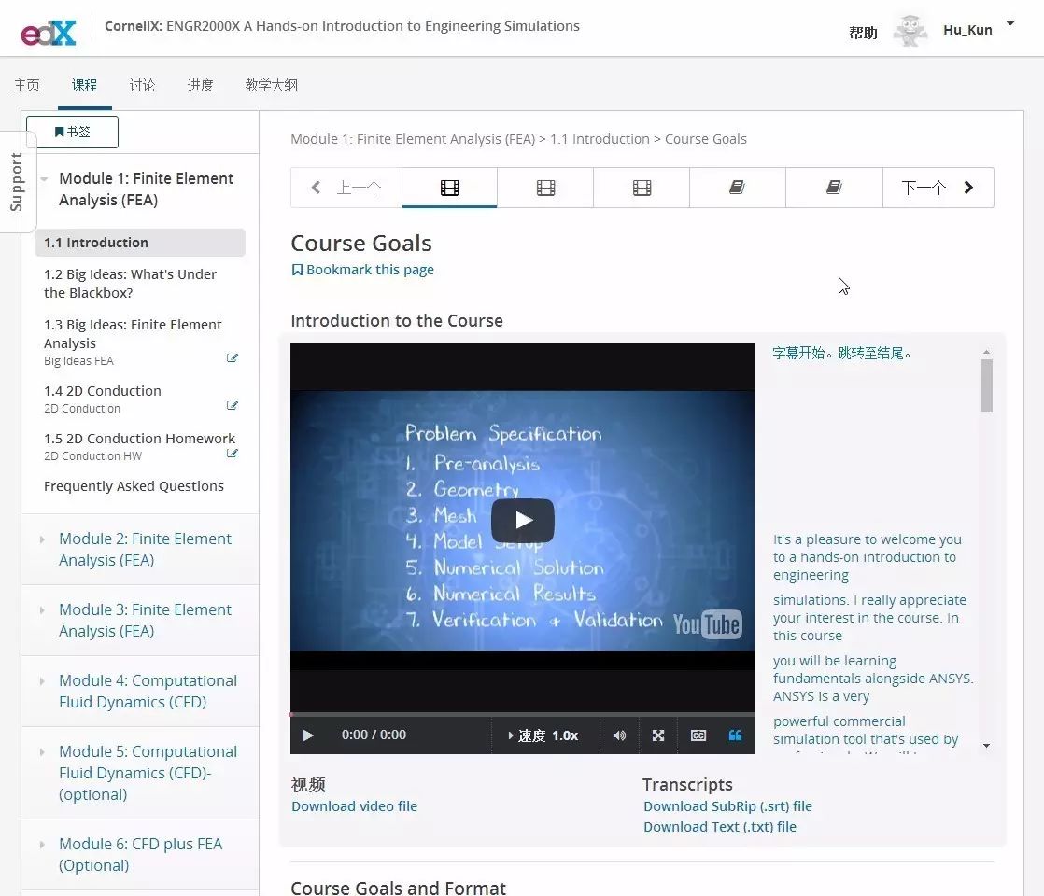1044x896 pixels.
Task: Expand Module 4: Computational Fluid Dynamics
Action: 148,692
